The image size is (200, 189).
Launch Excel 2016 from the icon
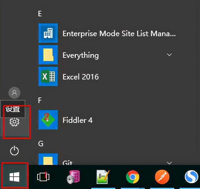tap(48, 76)
